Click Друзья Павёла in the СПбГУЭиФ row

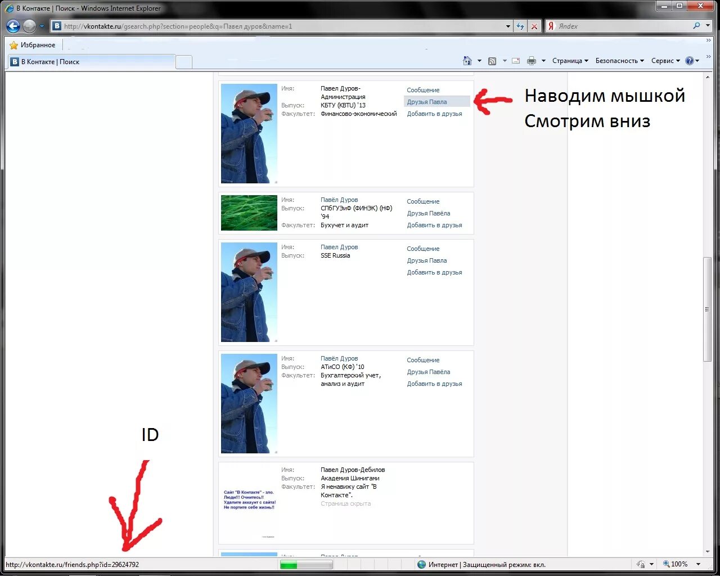[x=429, y=213]
